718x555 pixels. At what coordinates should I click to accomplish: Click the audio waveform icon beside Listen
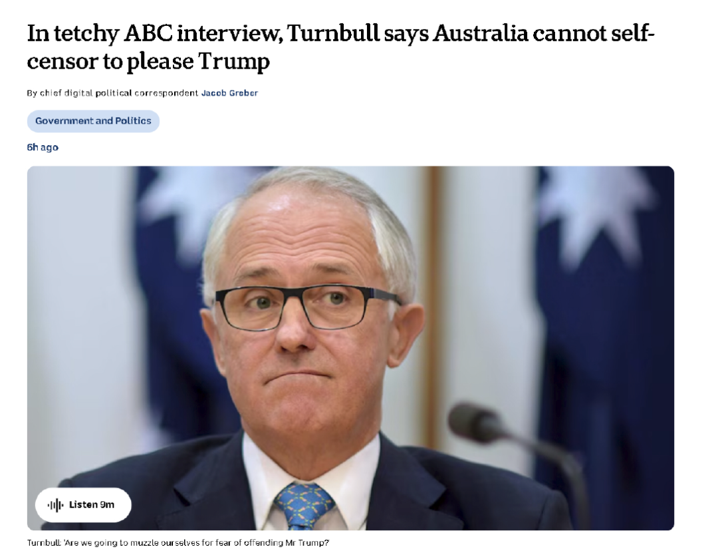click(x=55, y=505)
